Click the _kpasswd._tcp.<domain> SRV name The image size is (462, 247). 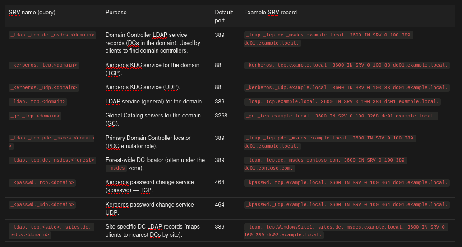[x=42, y=183]
